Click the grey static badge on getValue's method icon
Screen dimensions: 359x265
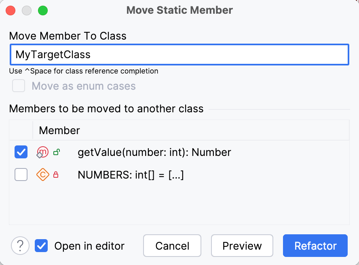coord(40,155)
